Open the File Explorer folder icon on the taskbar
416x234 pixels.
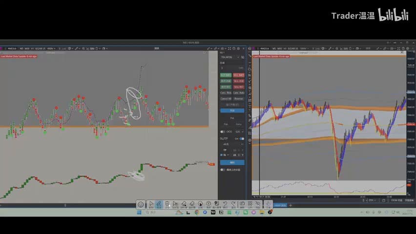point(262,212)
